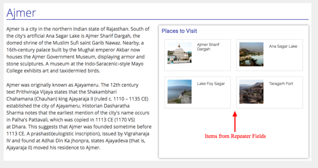Select the Taragarh Fort card
This screenshot has width=318, height=168.
(270, 92)
